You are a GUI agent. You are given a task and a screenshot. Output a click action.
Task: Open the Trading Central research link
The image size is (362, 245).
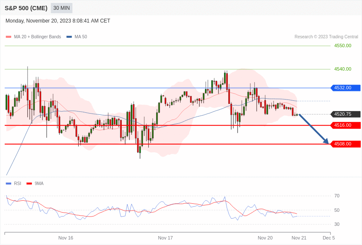327,37
